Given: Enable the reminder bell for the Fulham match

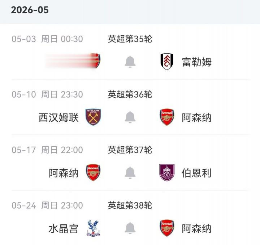Looking at the screenshot, I should pos(130,62).
